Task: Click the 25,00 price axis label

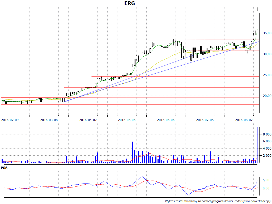Action: click(x=267, y=75)
